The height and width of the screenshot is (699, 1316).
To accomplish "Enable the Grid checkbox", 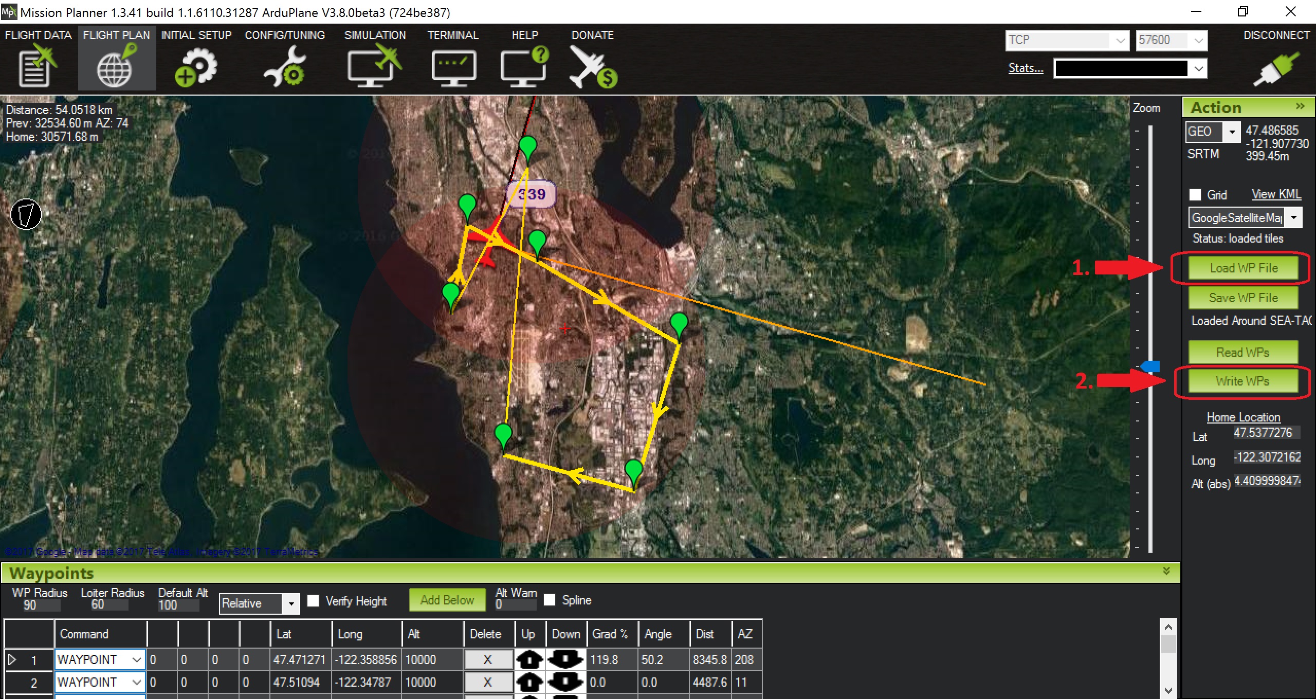I will (1195, 195).
